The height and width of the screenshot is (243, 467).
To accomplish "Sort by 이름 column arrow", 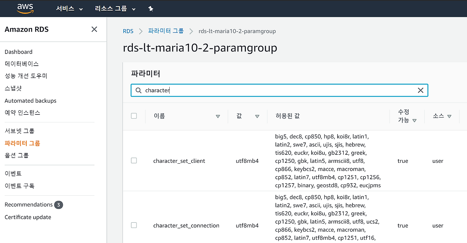I will point(218,116).
